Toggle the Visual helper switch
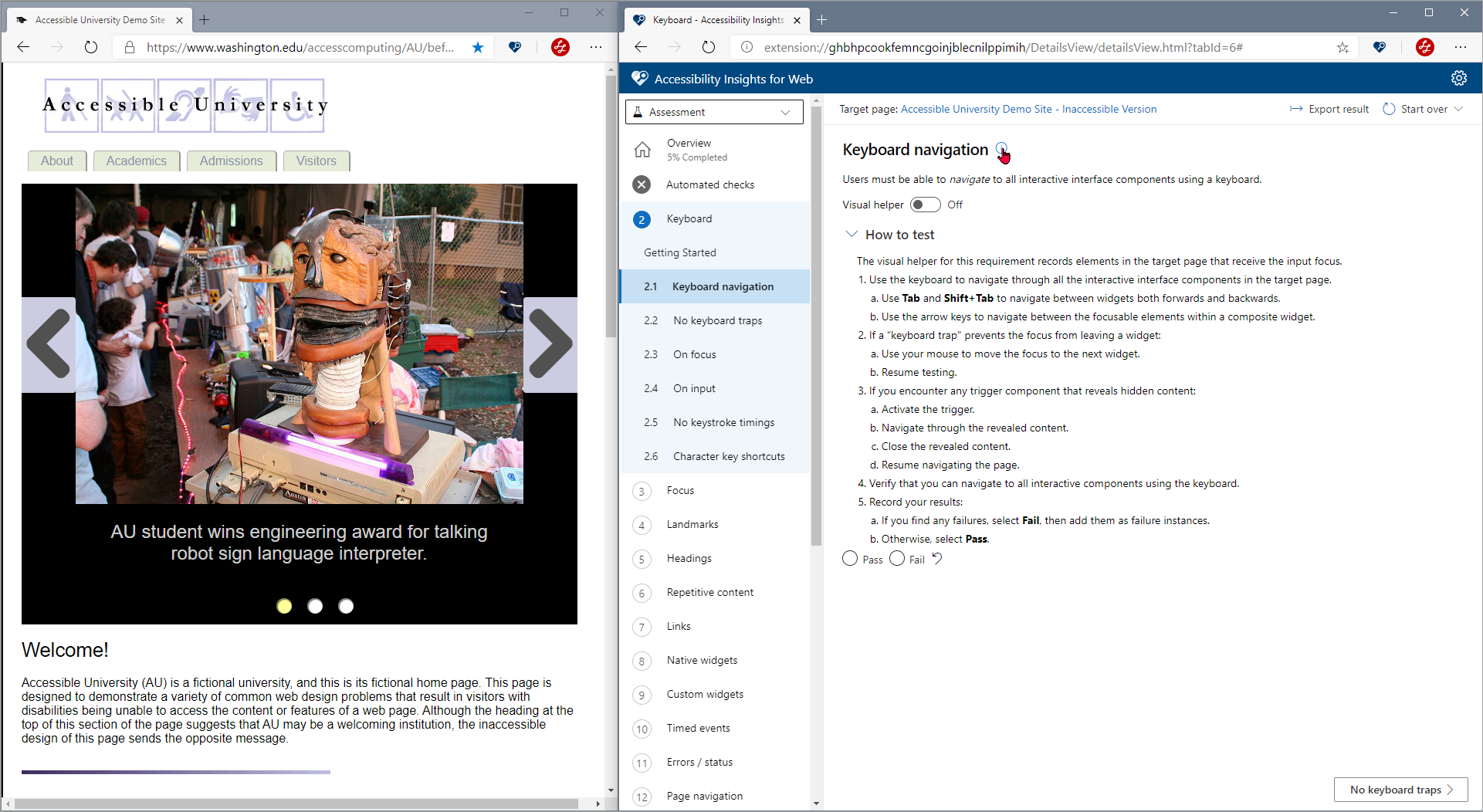The width and height of the screenshot is (1483, 812). click(x=925, y=205)
